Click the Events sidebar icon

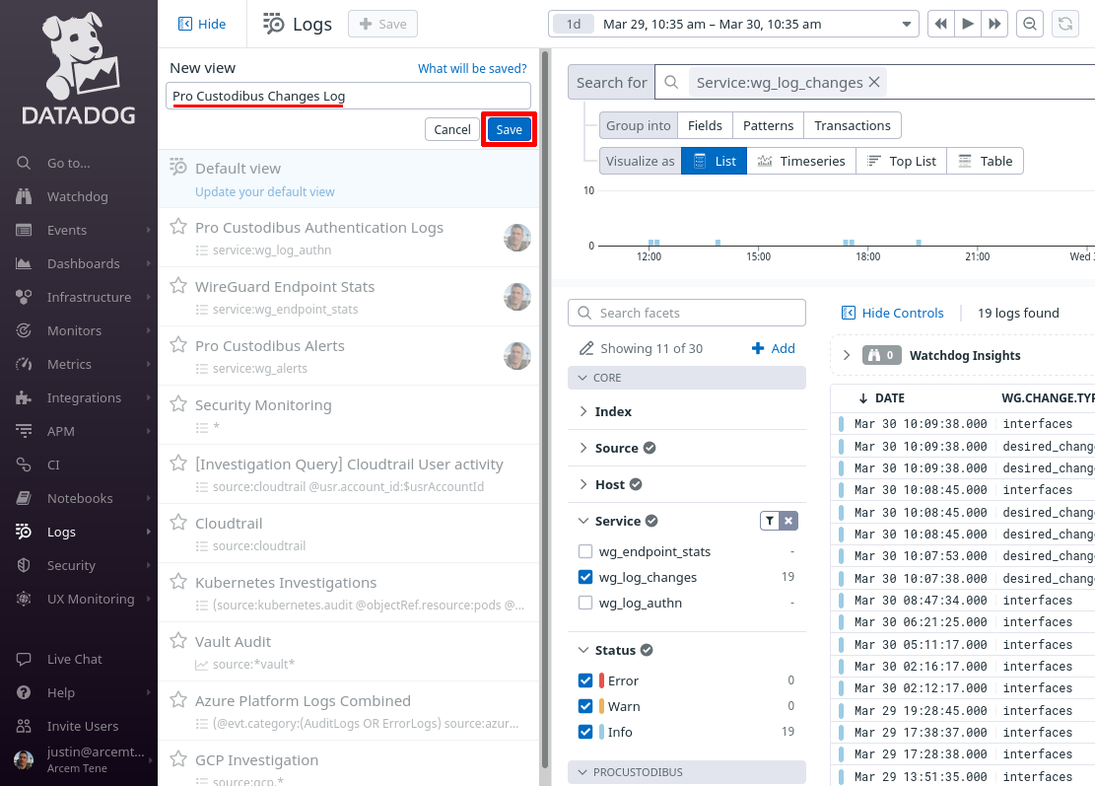tap(24, 230)
